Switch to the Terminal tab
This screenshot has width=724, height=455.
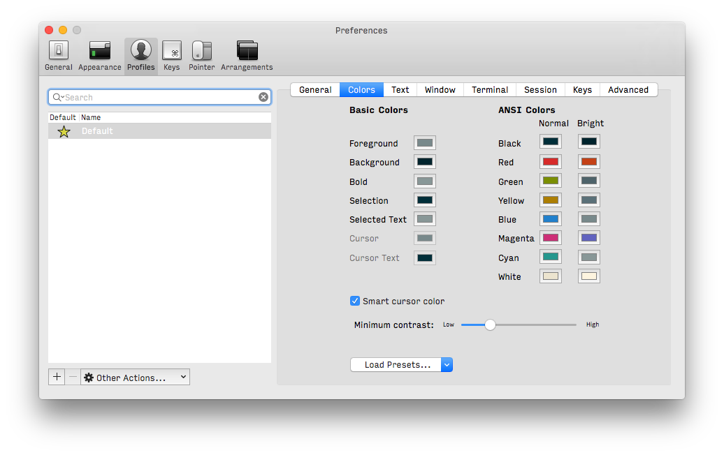[490, 90]
